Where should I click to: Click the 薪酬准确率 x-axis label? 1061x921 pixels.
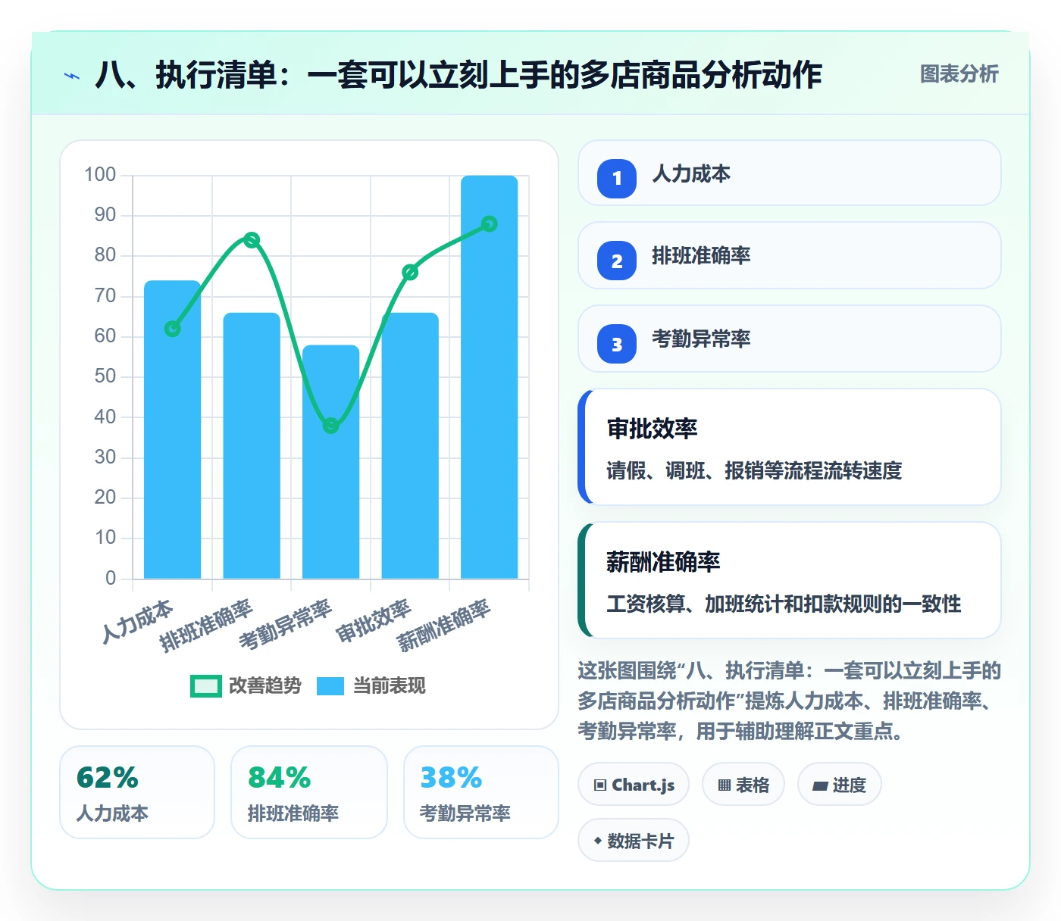point(444,626)
